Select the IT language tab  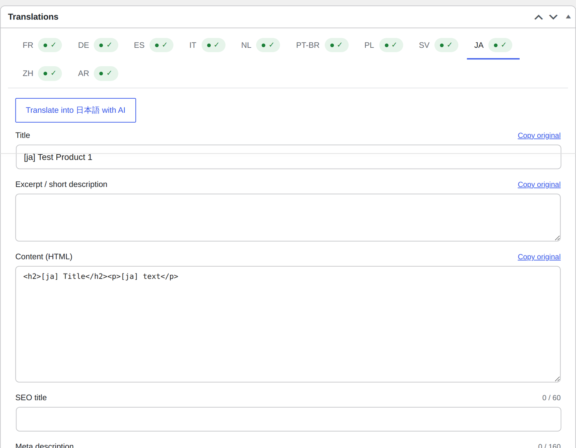tap(207, 45)
